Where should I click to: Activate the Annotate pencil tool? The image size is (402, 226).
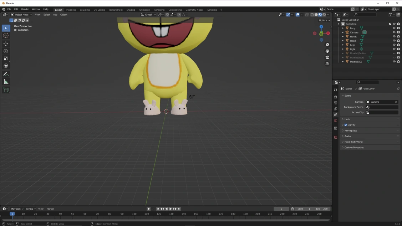coord(6,74)
